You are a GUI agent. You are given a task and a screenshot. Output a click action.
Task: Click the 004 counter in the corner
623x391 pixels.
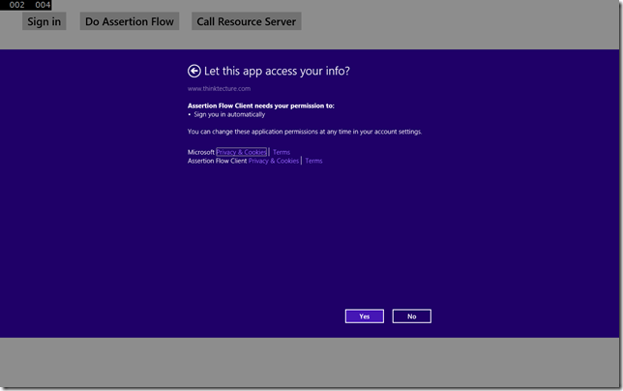pyautogui.click(x=43, y=5)
